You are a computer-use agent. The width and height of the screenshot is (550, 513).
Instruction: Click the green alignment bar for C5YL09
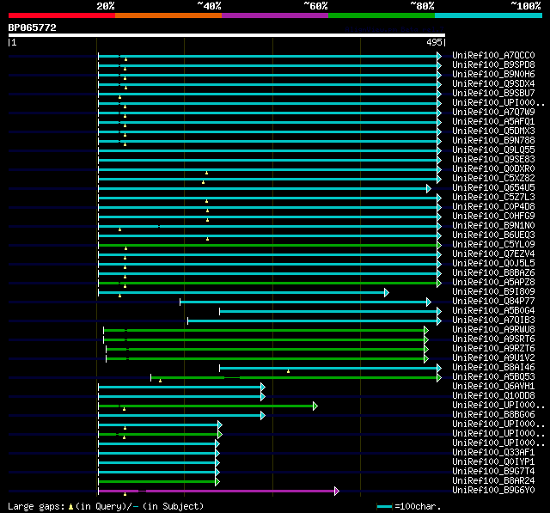click(x=268, y=246)
